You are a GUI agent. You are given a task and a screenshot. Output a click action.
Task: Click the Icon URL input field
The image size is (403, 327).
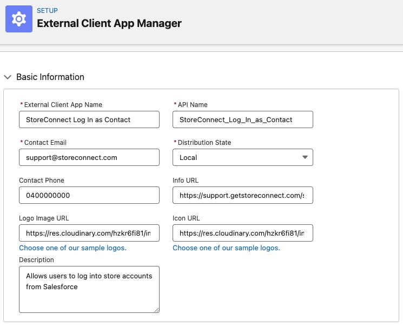click(243, 233)
